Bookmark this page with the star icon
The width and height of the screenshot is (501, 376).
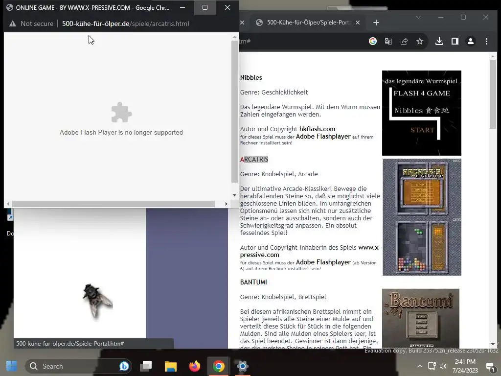click(420, 41)
